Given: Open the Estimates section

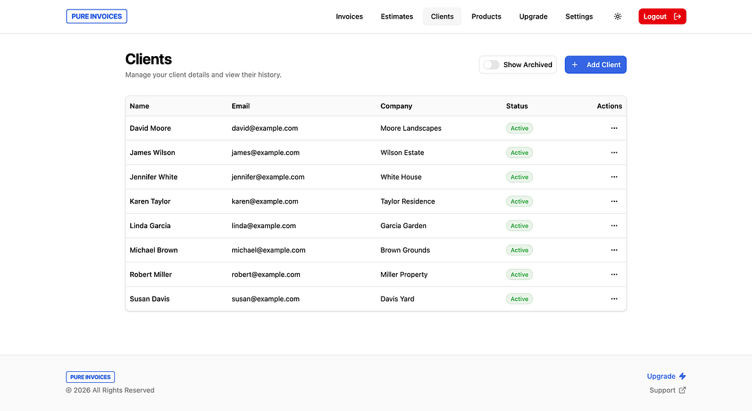Looking at the screenshot, I should (397, 16).
